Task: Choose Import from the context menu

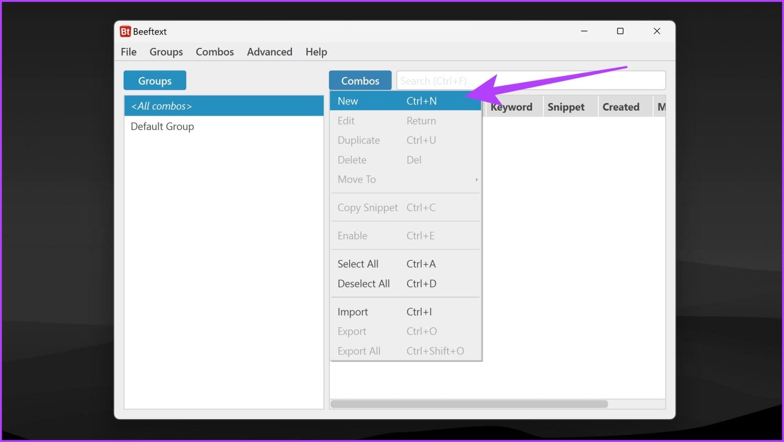Action: (x=353, y=311)
